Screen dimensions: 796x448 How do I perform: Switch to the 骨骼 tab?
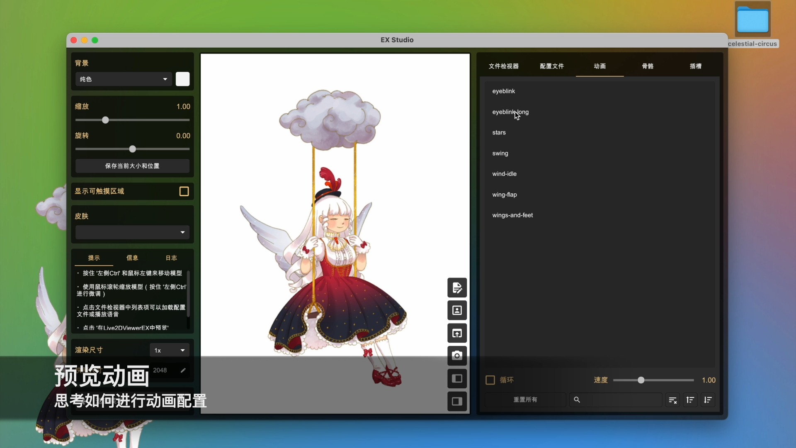(x=648, y=66)
